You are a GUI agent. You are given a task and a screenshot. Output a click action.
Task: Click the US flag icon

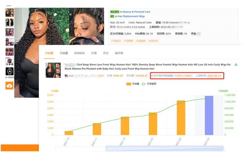[66, 76]
